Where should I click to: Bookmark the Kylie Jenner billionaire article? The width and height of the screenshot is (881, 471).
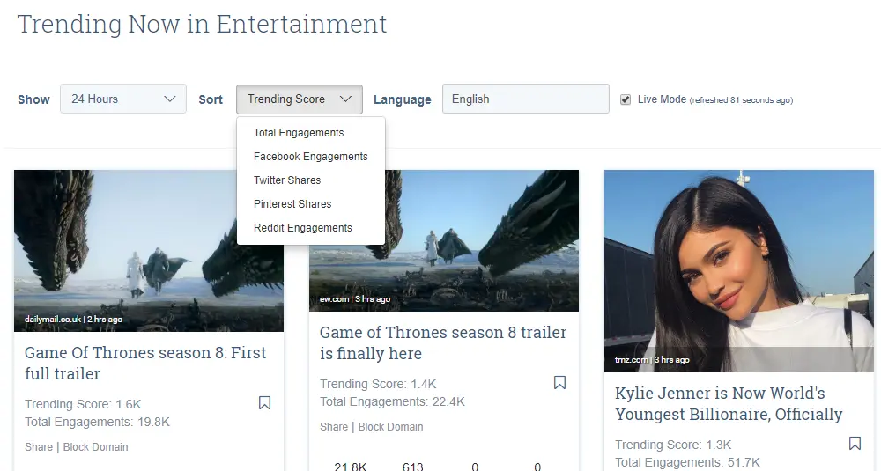pyautogui.click(x=855, y=443)
